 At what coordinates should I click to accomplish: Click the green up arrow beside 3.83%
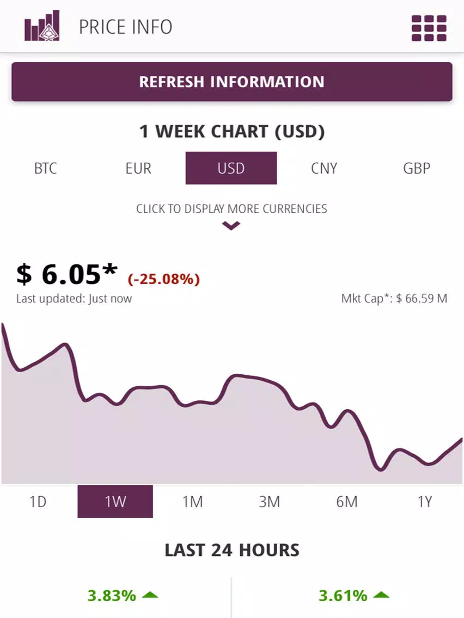point(150,595)
